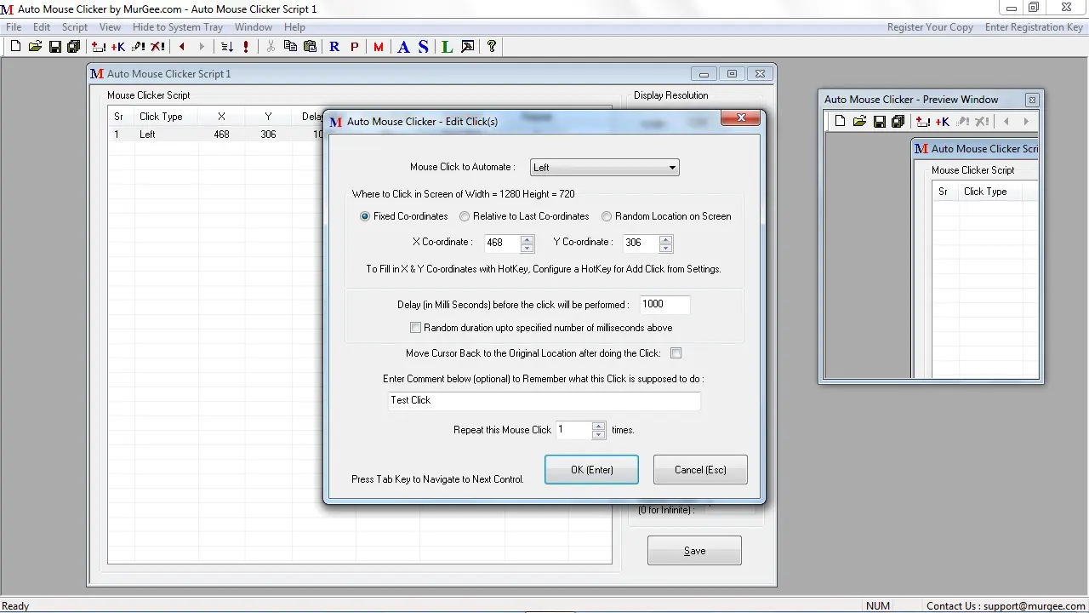This screenshot has width=1089, height=613.
Task: Click the Add Click icon in main toolbar
Action: pyautogui.click(x=99, y=47)
